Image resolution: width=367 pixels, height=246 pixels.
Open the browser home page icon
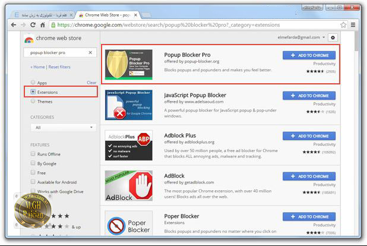pos(42,25)
